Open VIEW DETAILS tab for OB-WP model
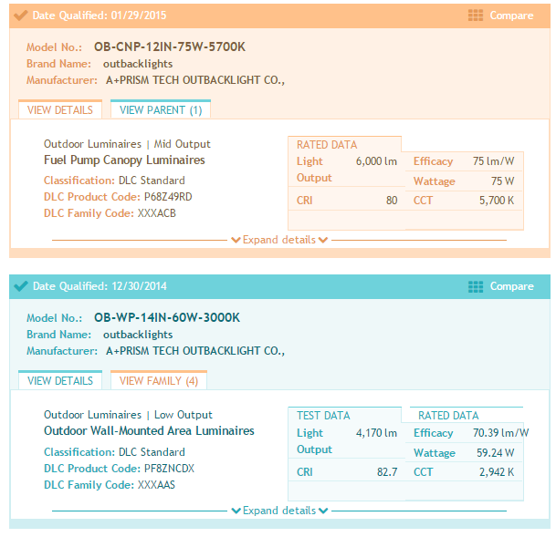Image resolution: width=556 pixels, height=537 pixels. (x=60, y=380)
